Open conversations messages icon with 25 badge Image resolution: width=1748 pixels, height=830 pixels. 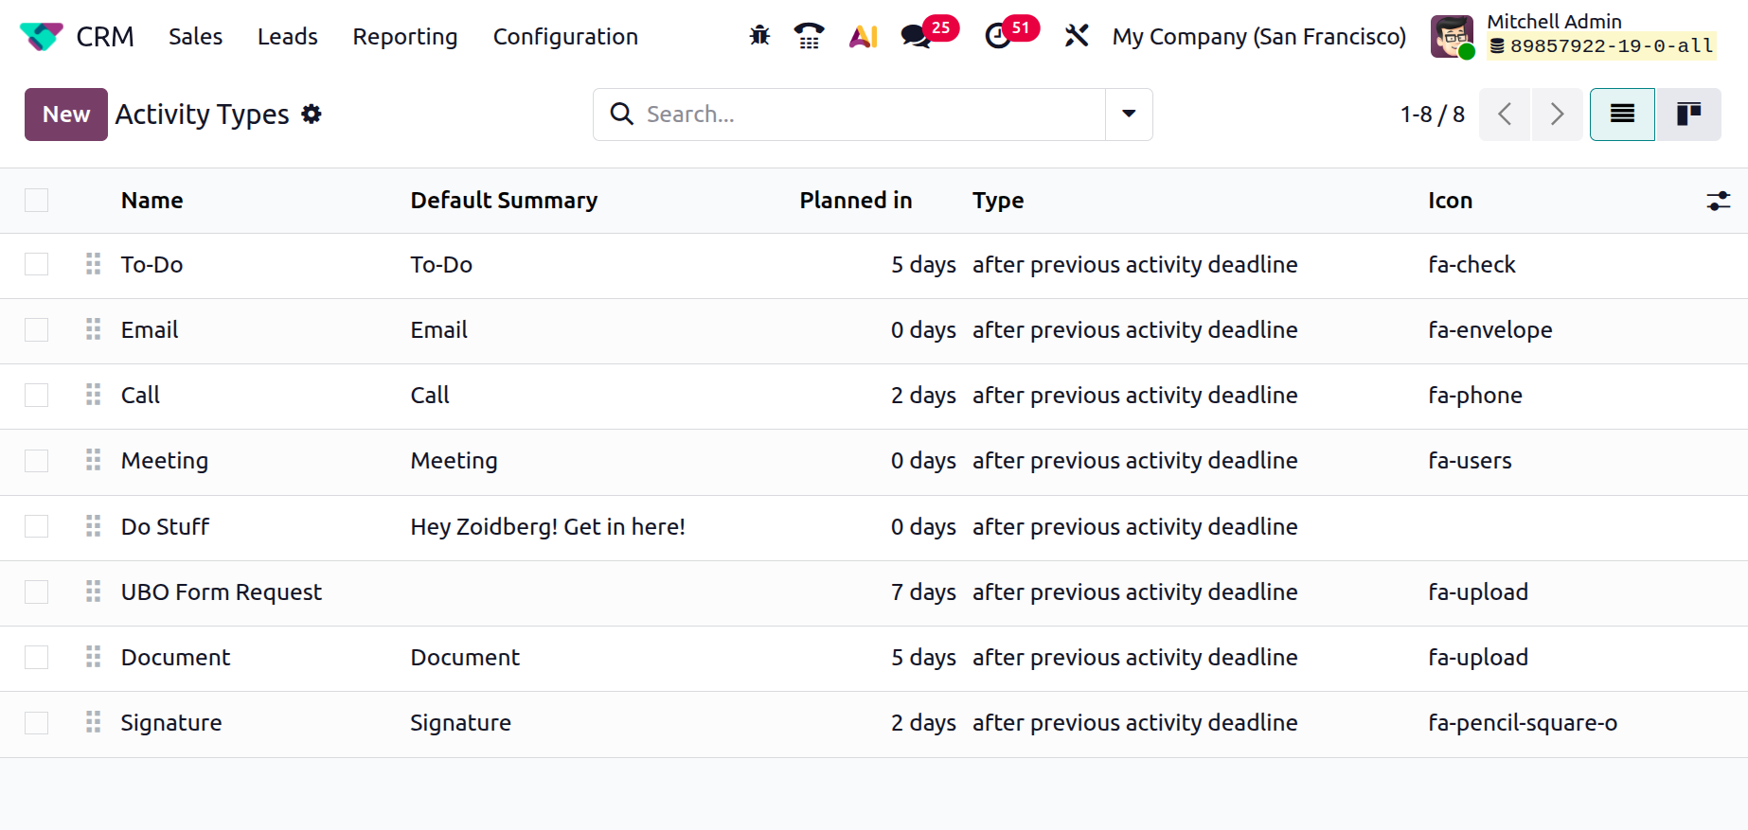coord(916,36)
